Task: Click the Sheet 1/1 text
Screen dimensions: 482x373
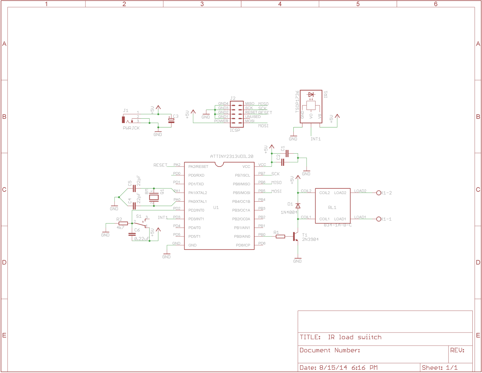Action: (440, 368)
